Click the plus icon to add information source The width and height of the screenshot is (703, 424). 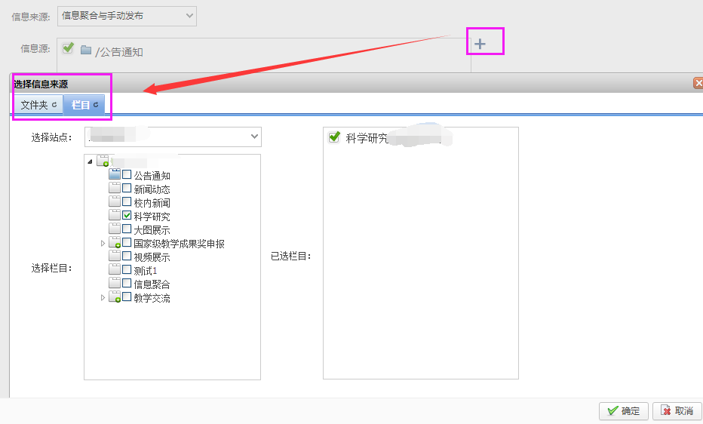(480, 45)
